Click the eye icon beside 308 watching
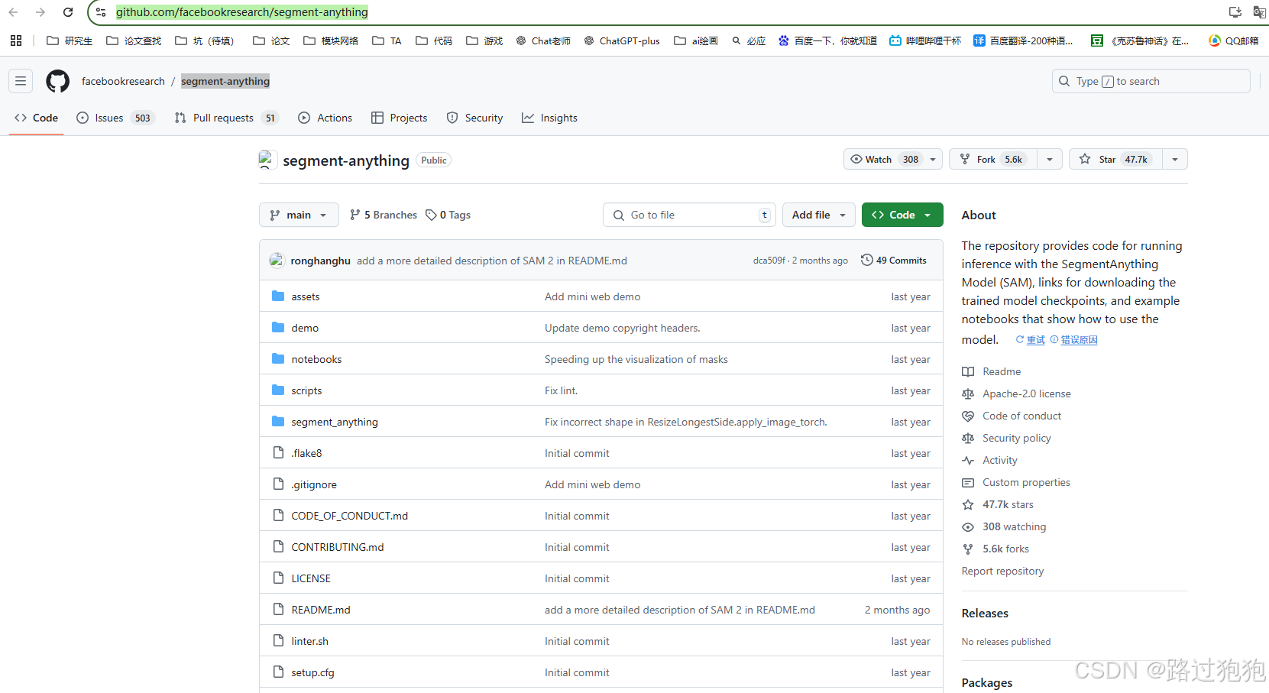 tap(968, 526)
